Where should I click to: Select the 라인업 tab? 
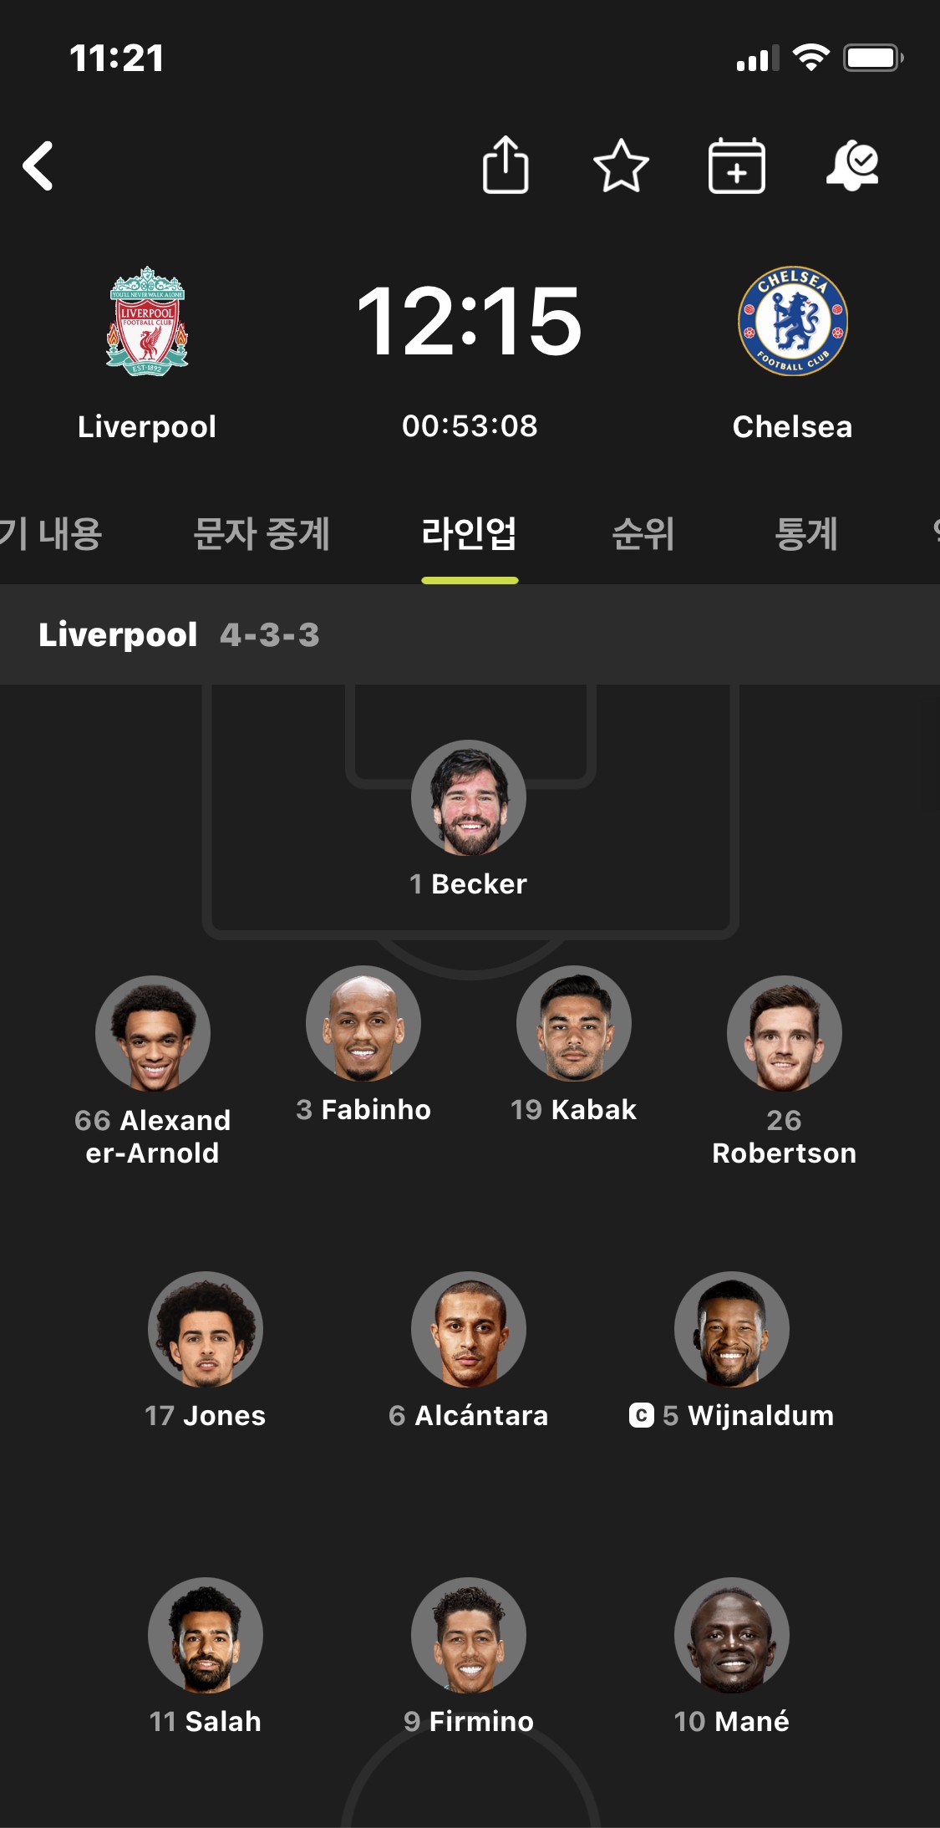click(469, 533)
